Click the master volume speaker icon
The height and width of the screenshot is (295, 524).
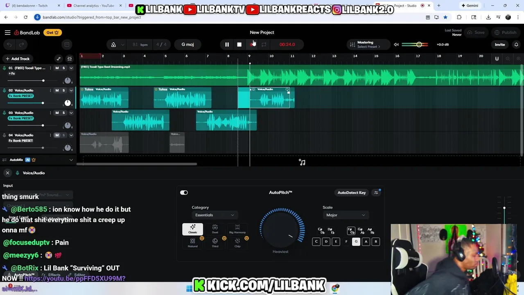[396, 44]
